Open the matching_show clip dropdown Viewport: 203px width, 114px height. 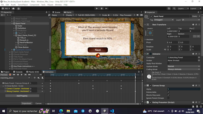tap(15, 78)
